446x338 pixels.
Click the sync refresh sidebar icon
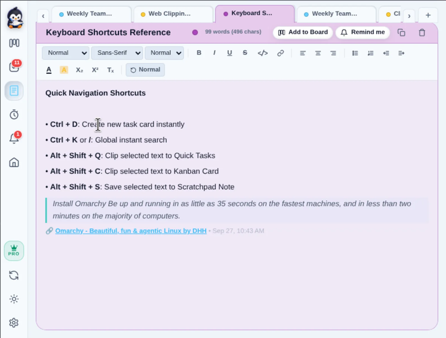click(x=14, y=275)
